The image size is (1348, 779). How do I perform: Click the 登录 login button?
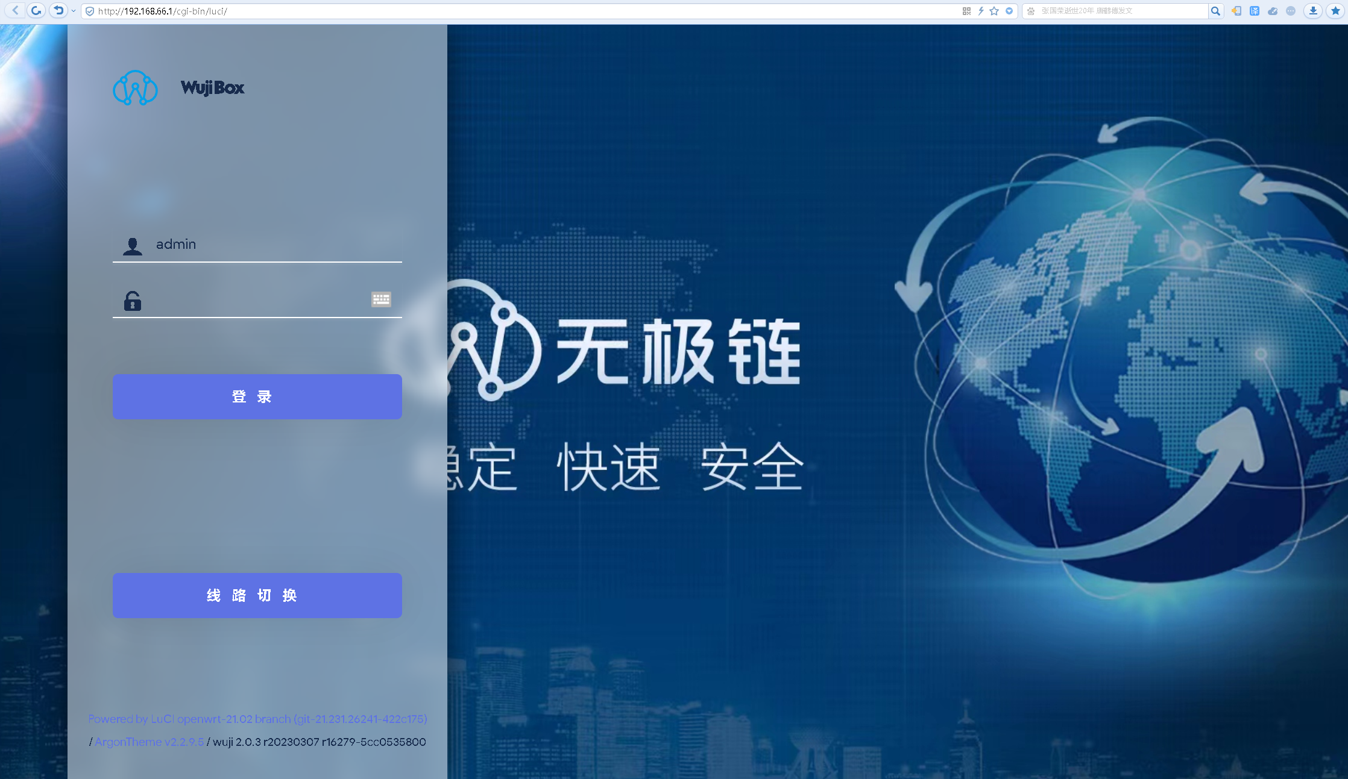point(257,396)
